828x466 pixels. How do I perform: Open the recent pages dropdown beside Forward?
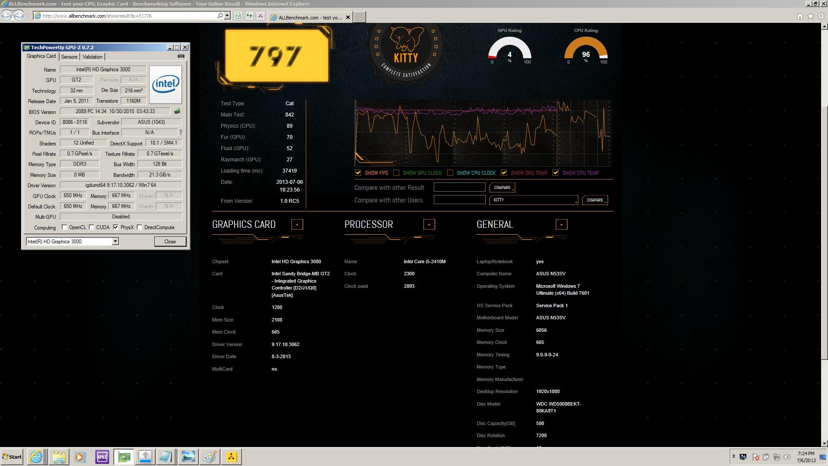(x=28, y=16)
